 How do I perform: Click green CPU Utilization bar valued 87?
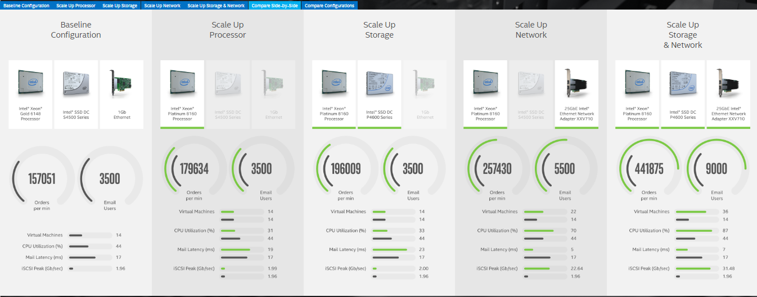coord(697,231)
